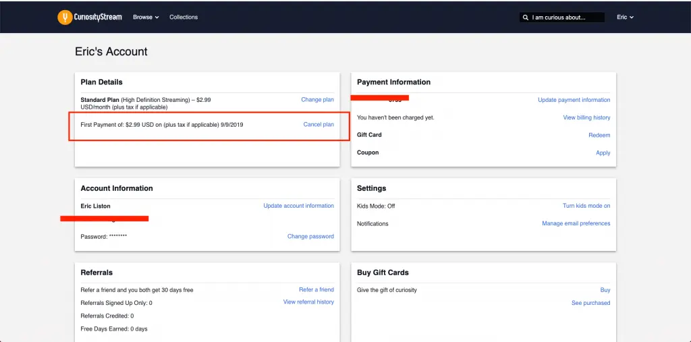Select 'Referrals Credited: 0' text
This screenshot has width=691, height=342.
[x=107, y=316]
